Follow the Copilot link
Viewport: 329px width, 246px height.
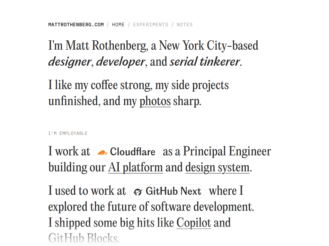(x=194, y=223)
